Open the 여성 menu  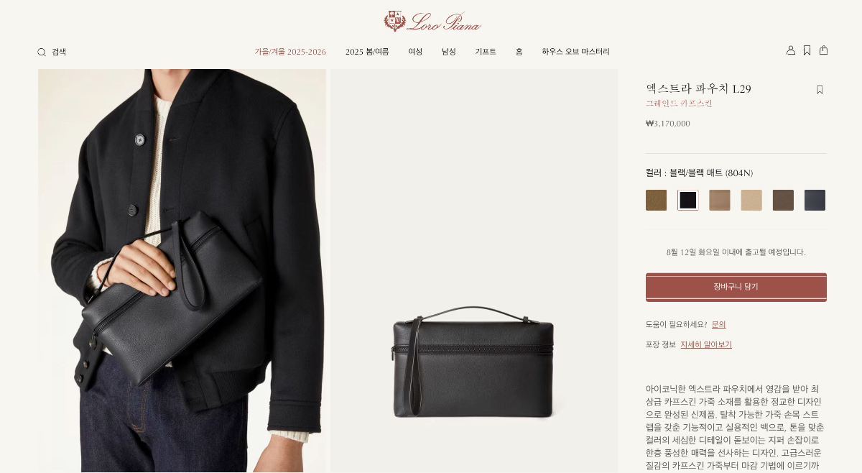pyautogui.click(x=415, y=52)
